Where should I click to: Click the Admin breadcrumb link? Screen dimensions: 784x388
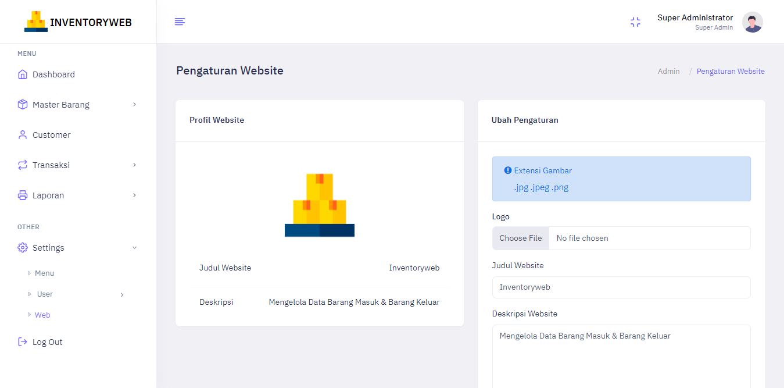[668, 71]
